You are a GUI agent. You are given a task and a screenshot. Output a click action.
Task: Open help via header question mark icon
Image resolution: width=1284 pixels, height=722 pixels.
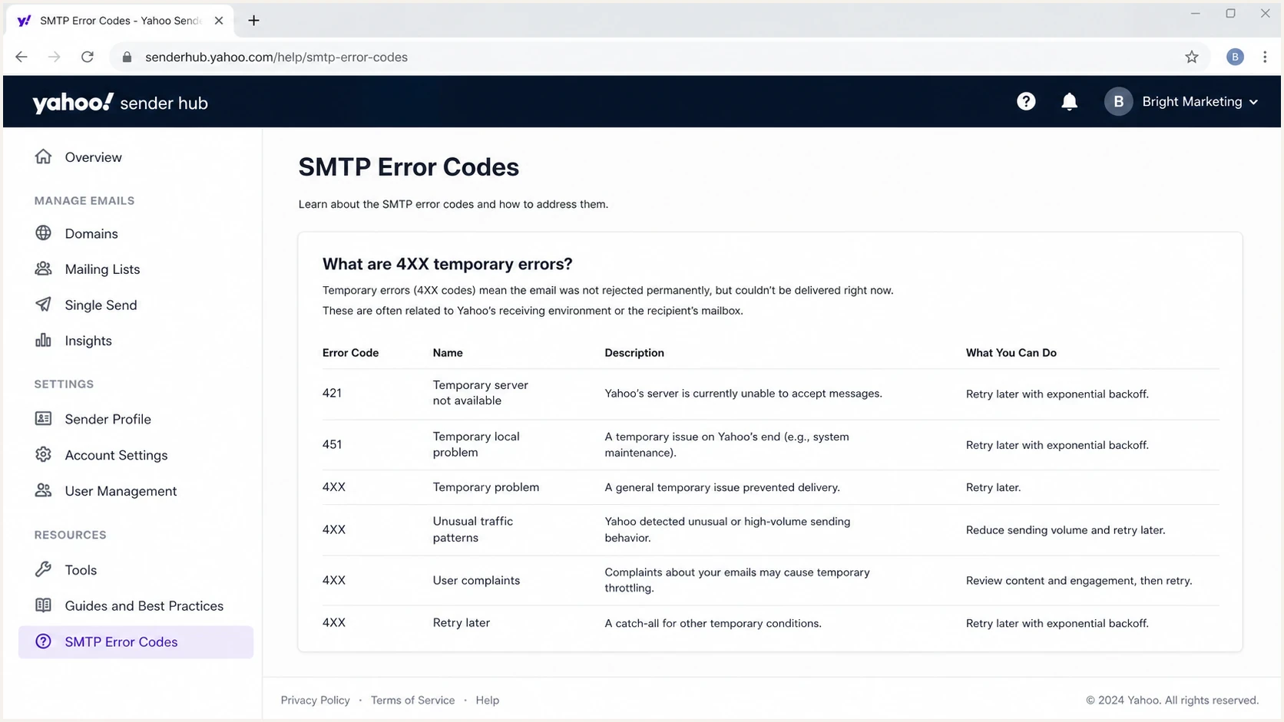1026,101
